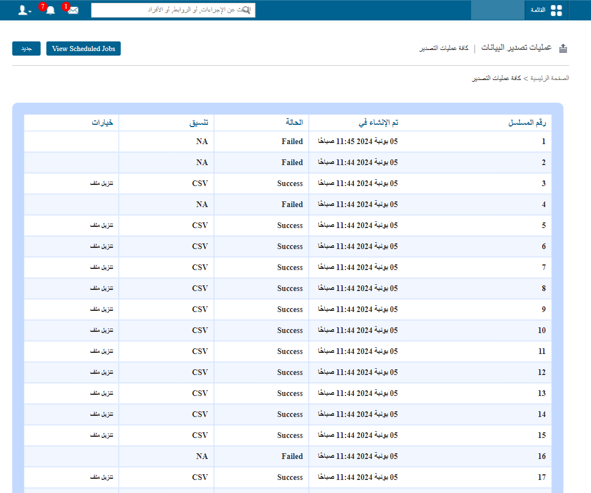Download file for export row 3
The height and width of the screenshot is (493, 591).
click(101, 183)
